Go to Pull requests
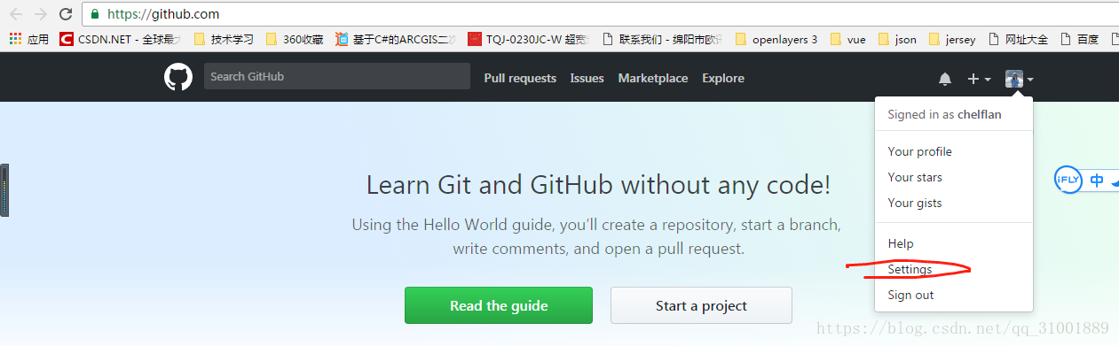Screen dimensions: 1119x346 [x=520, y=78]
